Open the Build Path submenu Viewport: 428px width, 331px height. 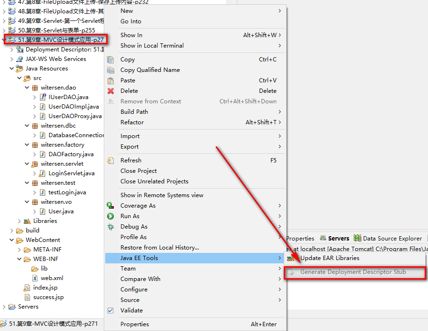click(x=196, y=112)
